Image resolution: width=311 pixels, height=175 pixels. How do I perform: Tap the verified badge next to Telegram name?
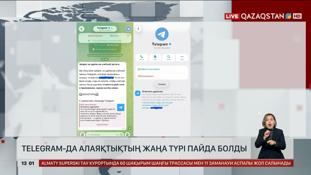pyautogui.click(x=170, y=44)
